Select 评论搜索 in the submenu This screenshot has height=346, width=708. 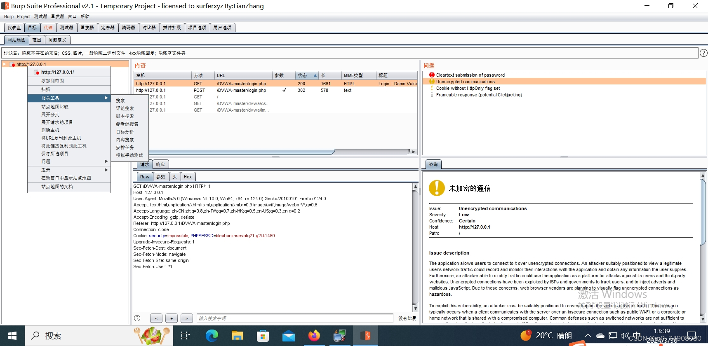129,108
